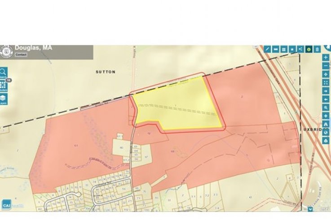
Task: Click the trash delete icon
Action: (x=317, y=49)
